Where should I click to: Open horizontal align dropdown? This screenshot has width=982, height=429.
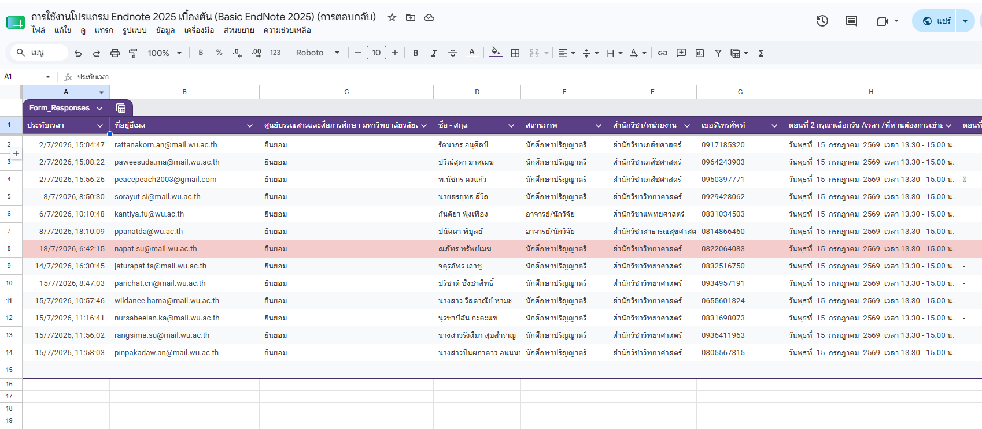point(566,53)
